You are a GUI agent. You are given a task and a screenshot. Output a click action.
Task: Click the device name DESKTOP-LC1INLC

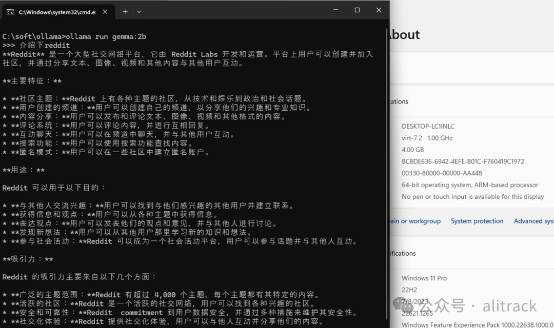[428, 126]
